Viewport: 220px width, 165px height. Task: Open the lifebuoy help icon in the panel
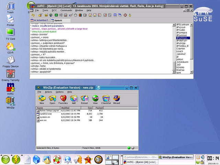[x=57, y=159]
